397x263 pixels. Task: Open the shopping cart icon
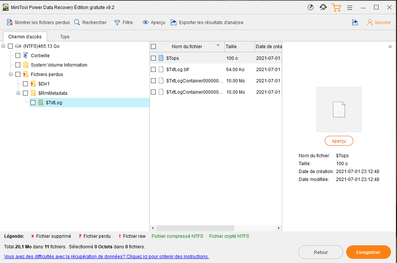click(x=336, y=8)
